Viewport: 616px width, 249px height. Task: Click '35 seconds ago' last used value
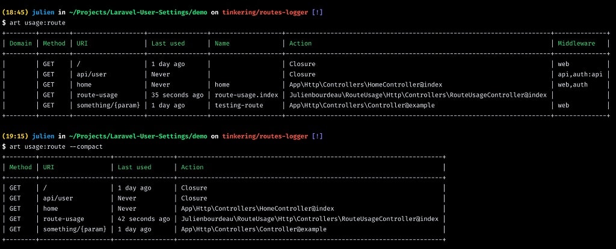pos(177,95)
